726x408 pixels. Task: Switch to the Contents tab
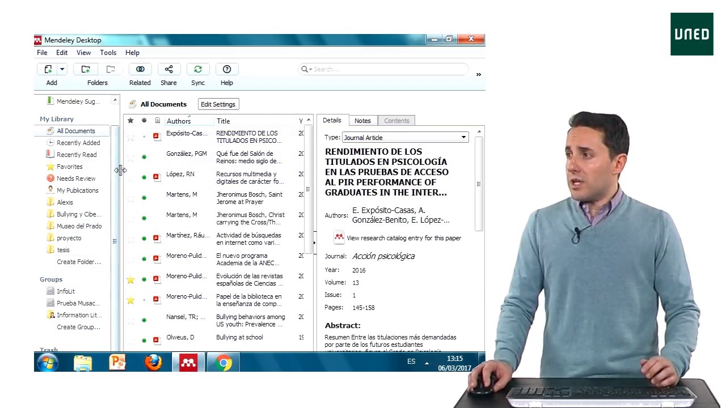pos(396,121)
